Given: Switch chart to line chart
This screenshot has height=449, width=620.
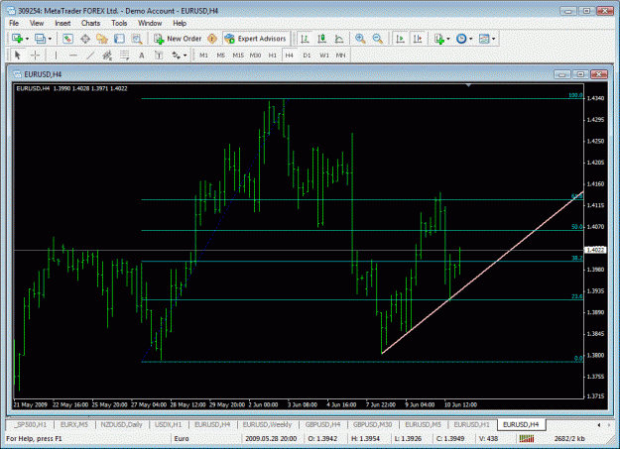Looking at the screenshot, I should coord(339,39).
